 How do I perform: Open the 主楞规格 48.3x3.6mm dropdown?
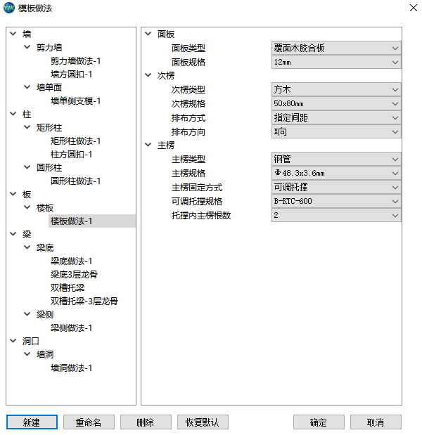coord(336,174)
